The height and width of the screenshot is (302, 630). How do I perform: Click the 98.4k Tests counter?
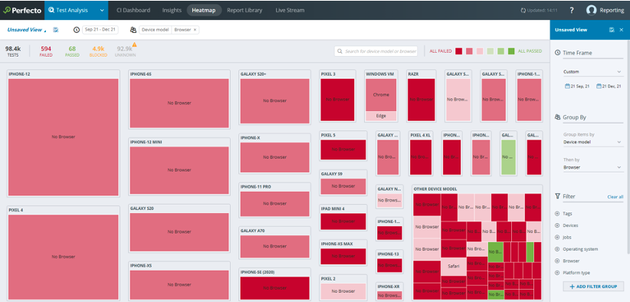[x=13, y=51]
